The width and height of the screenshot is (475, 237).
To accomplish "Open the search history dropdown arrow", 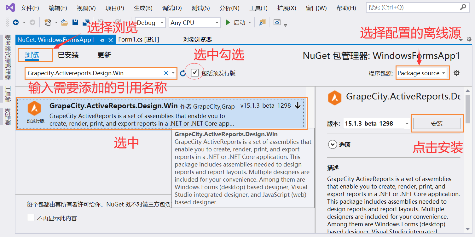I will pos(173,73).
